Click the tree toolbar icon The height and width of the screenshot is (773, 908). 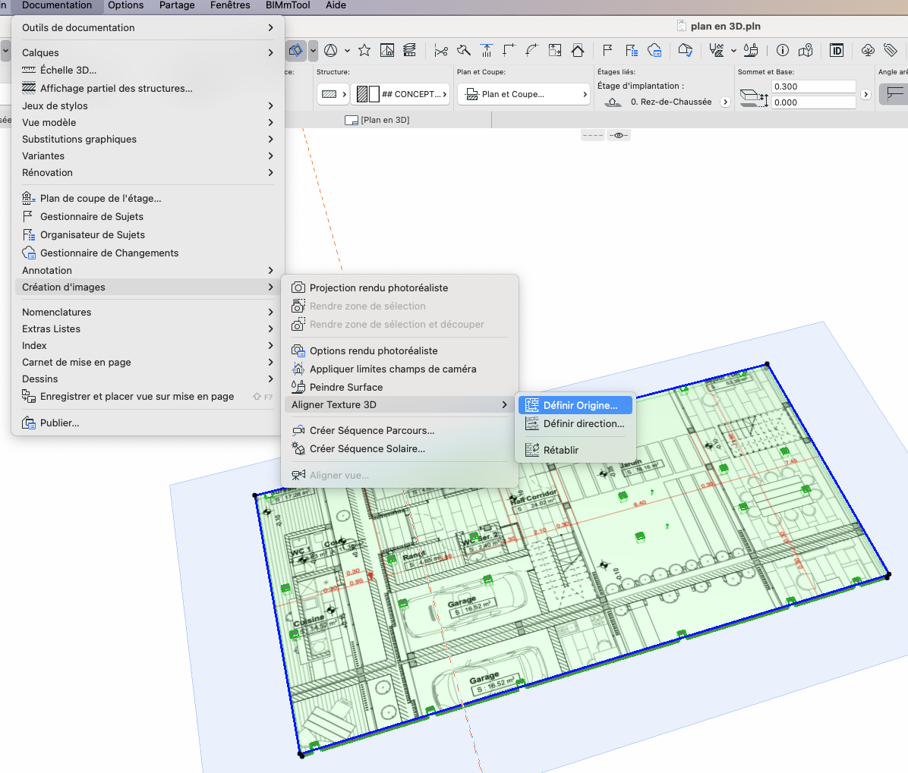pos(868,50)
